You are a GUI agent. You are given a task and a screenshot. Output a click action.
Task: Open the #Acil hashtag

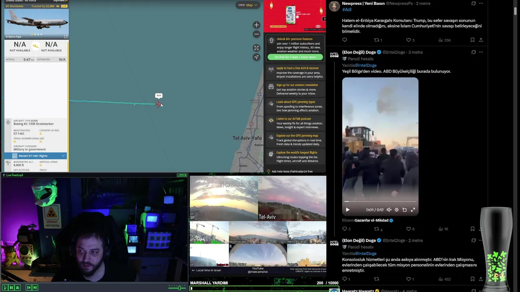[x=347, y=9]
